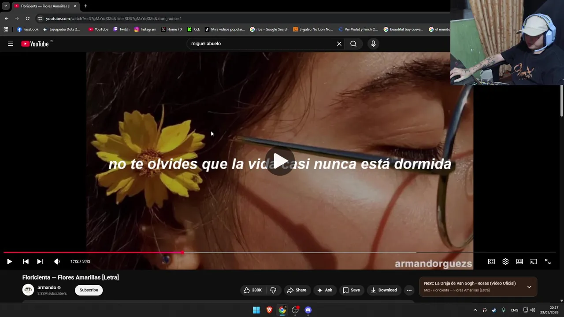Switch to theater mode view

pos(519,262)
